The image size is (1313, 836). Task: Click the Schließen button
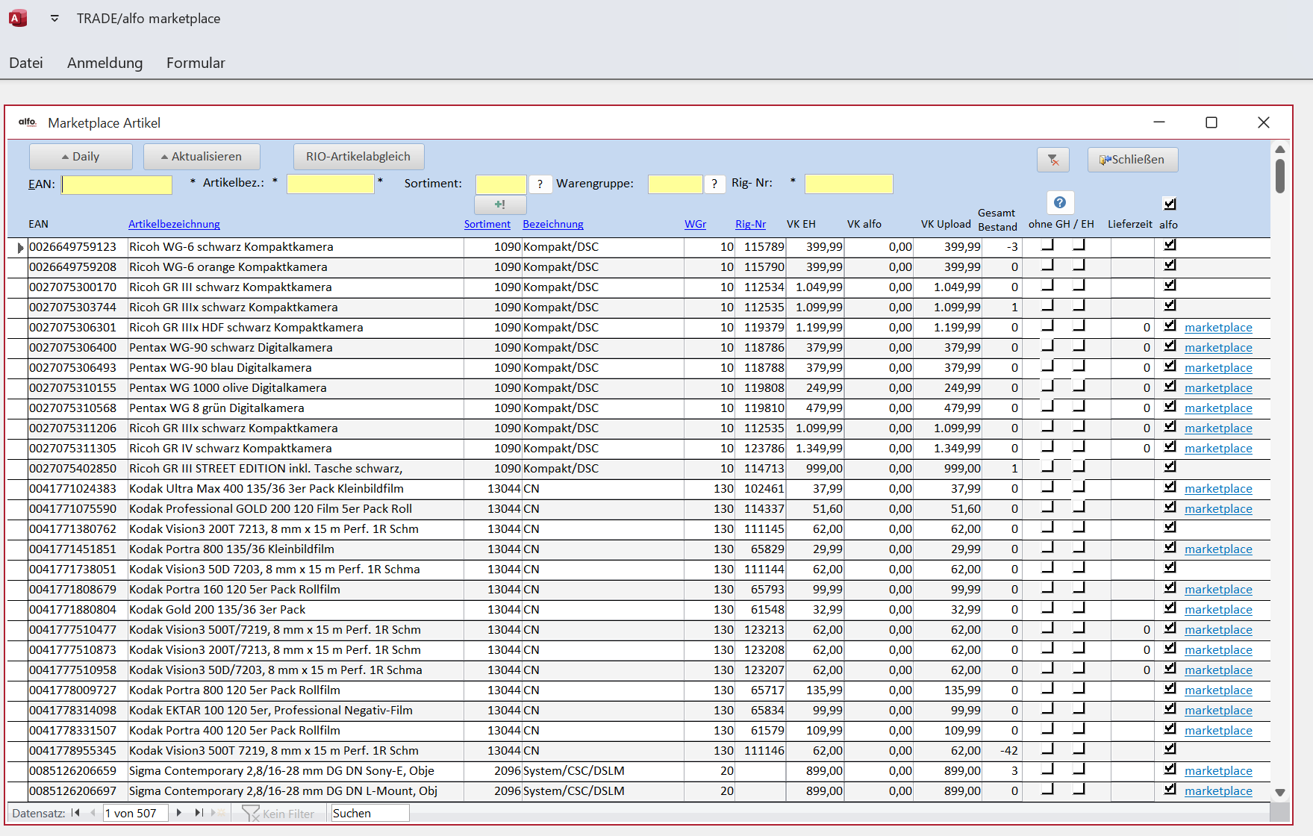1132,160
